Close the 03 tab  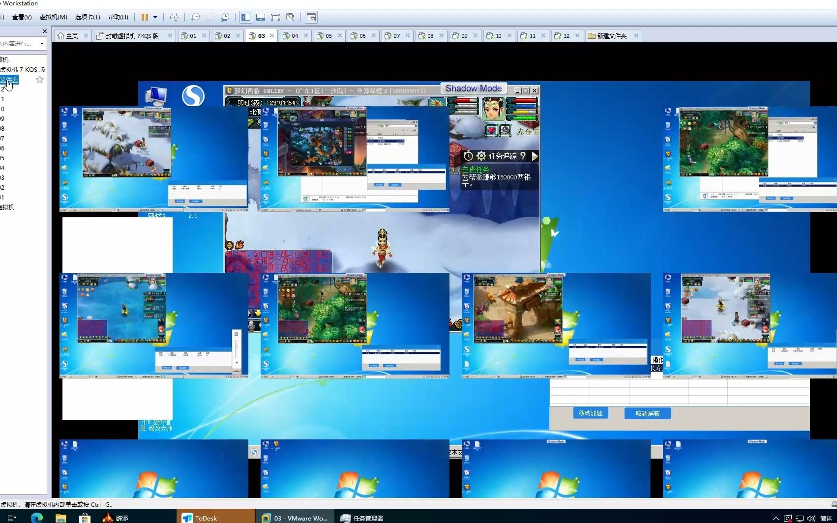[272, 36]
